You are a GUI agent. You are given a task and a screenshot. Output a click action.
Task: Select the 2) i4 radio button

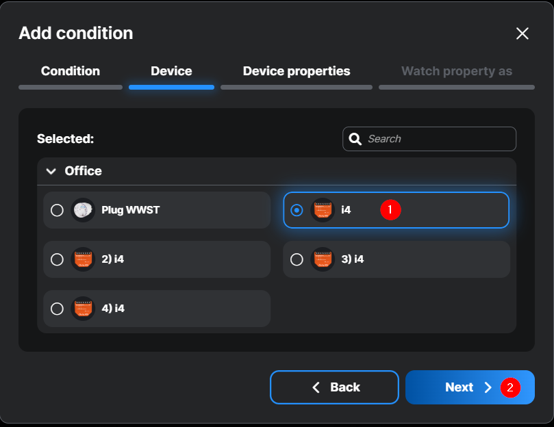(58, 259)
